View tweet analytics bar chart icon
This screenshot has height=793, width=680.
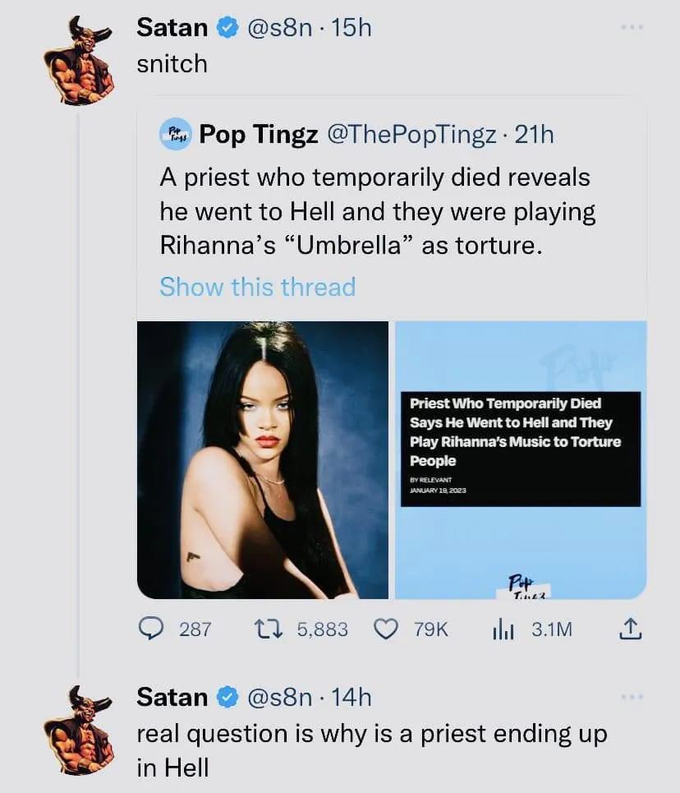[502, 629]
